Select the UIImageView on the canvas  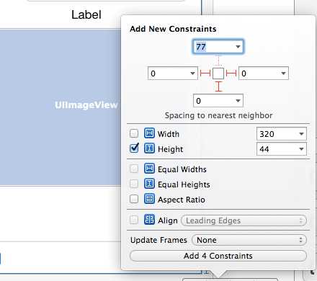(61, 107)
